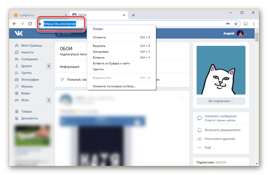Open a new tab with plus button
This screenshot has height=175, width=268.
(133, 15)
